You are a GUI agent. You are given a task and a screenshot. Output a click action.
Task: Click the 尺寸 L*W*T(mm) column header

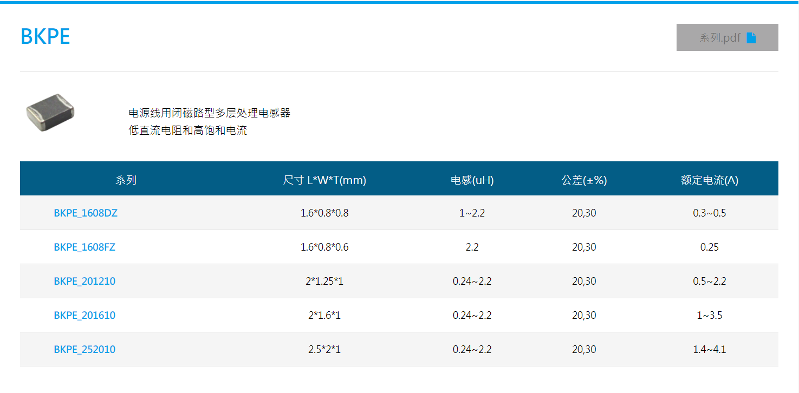pyautogui.click(x=324, y=180)
